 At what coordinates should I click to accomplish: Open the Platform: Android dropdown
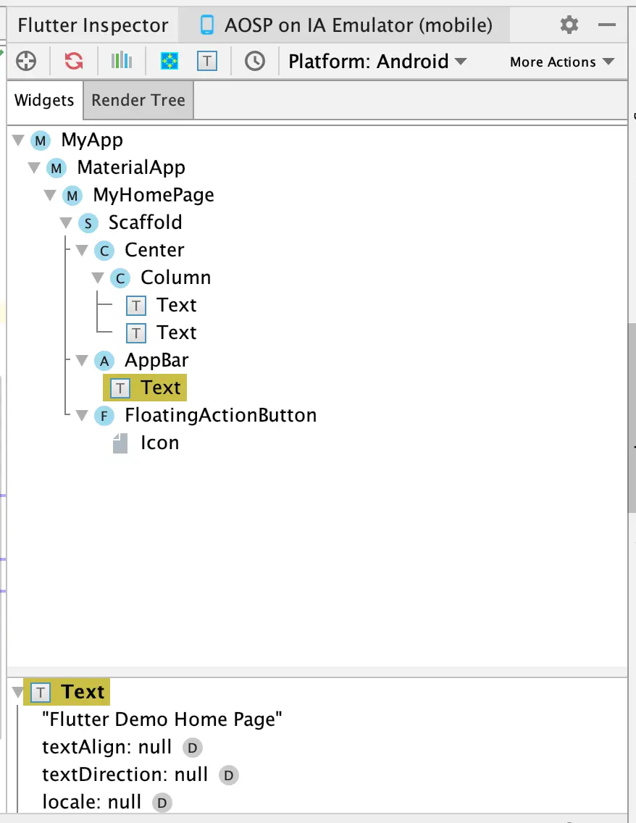(x=377, y=62)
